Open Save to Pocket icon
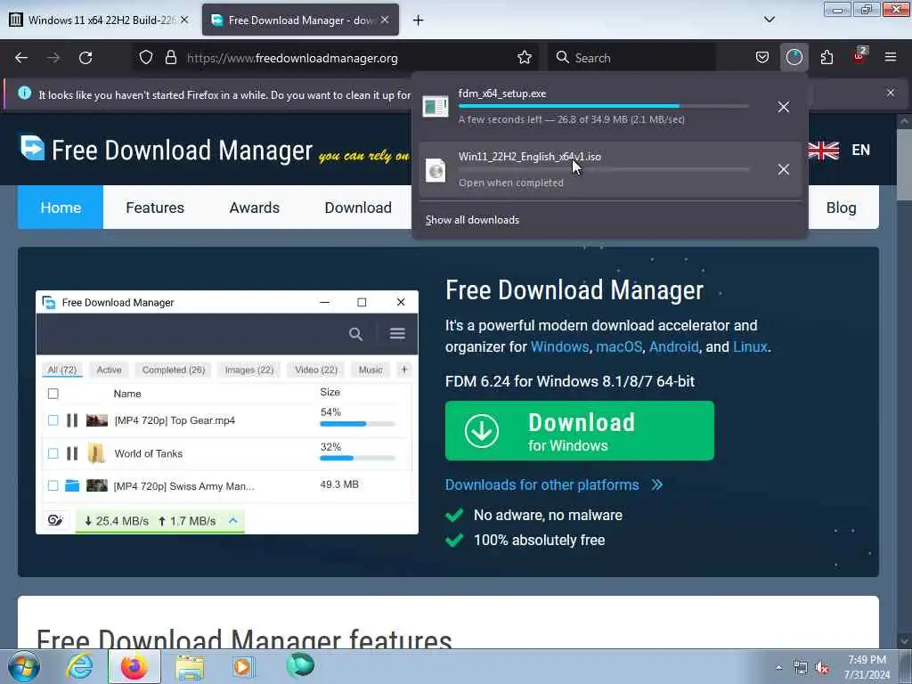Screen dimensions: 912x684 click(762, 58)
